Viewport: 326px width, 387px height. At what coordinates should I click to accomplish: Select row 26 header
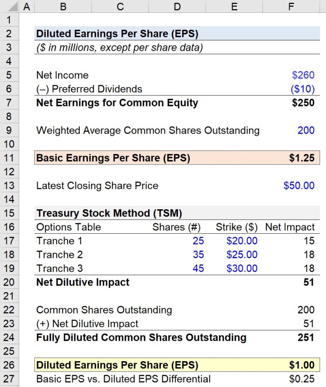[x=9, y=365]
